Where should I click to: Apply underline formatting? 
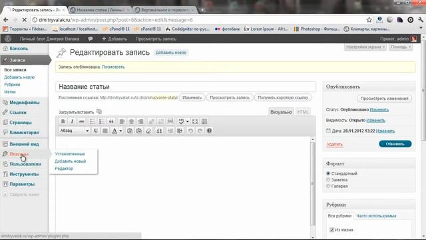(96, 131)
